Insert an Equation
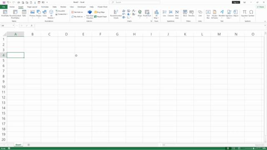Viewport: 267px width, 150px height. pos(244,14)
